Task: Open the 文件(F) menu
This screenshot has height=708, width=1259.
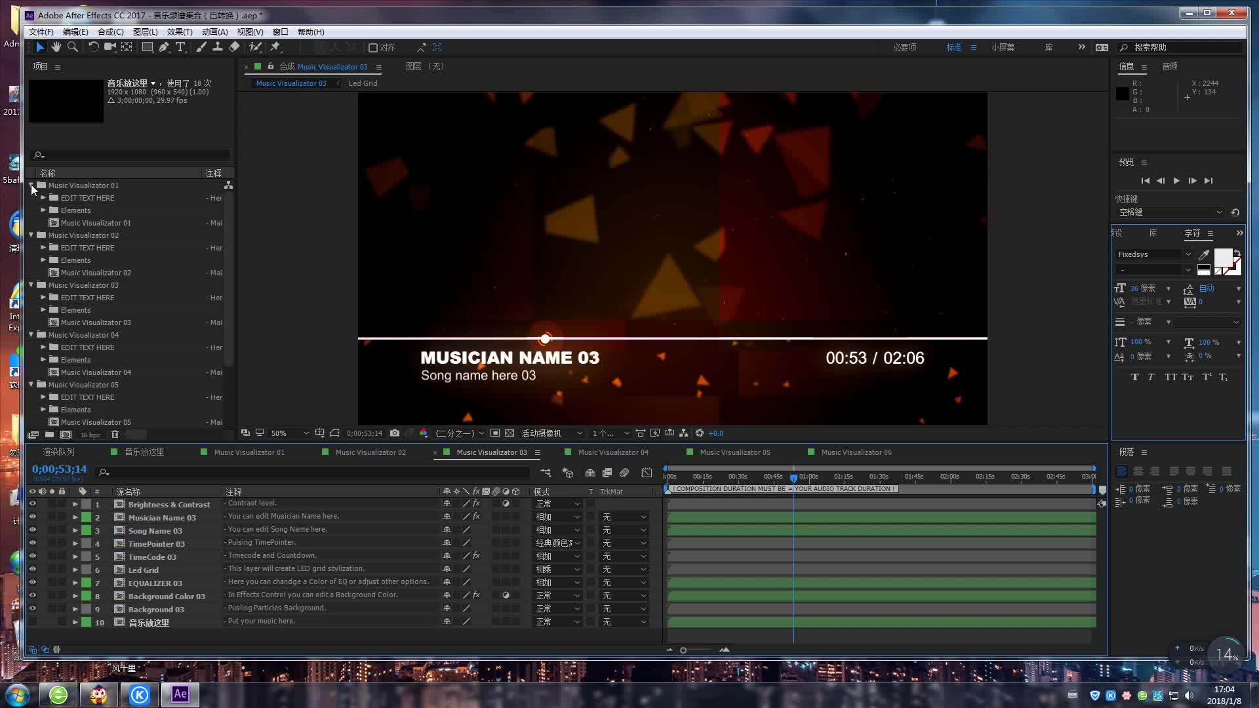Action: [41, 31]
